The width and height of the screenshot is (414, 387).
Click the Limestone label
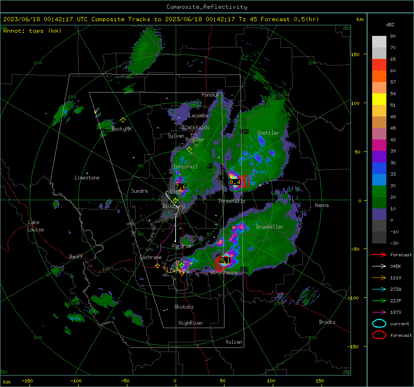point(87,178)
